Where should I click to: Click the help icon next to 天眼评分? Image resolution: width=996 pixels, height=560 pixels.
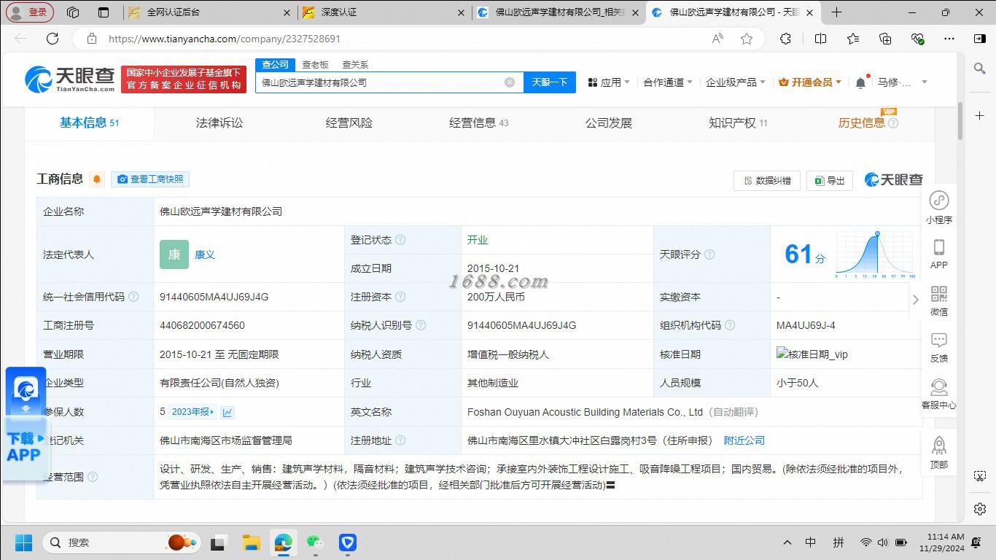coord(709,254)
